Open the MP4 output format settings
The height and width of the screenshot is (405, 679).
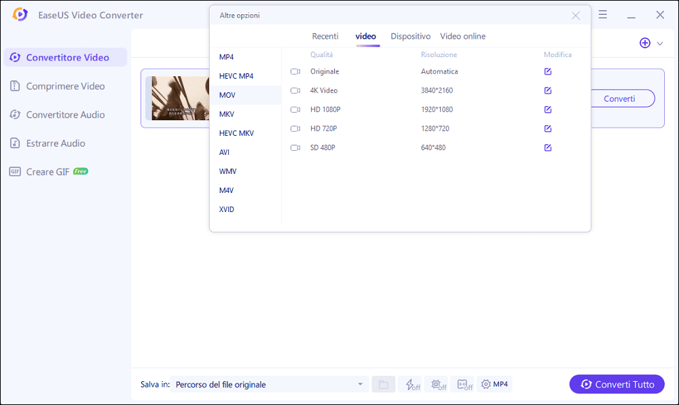coord(494,384)
